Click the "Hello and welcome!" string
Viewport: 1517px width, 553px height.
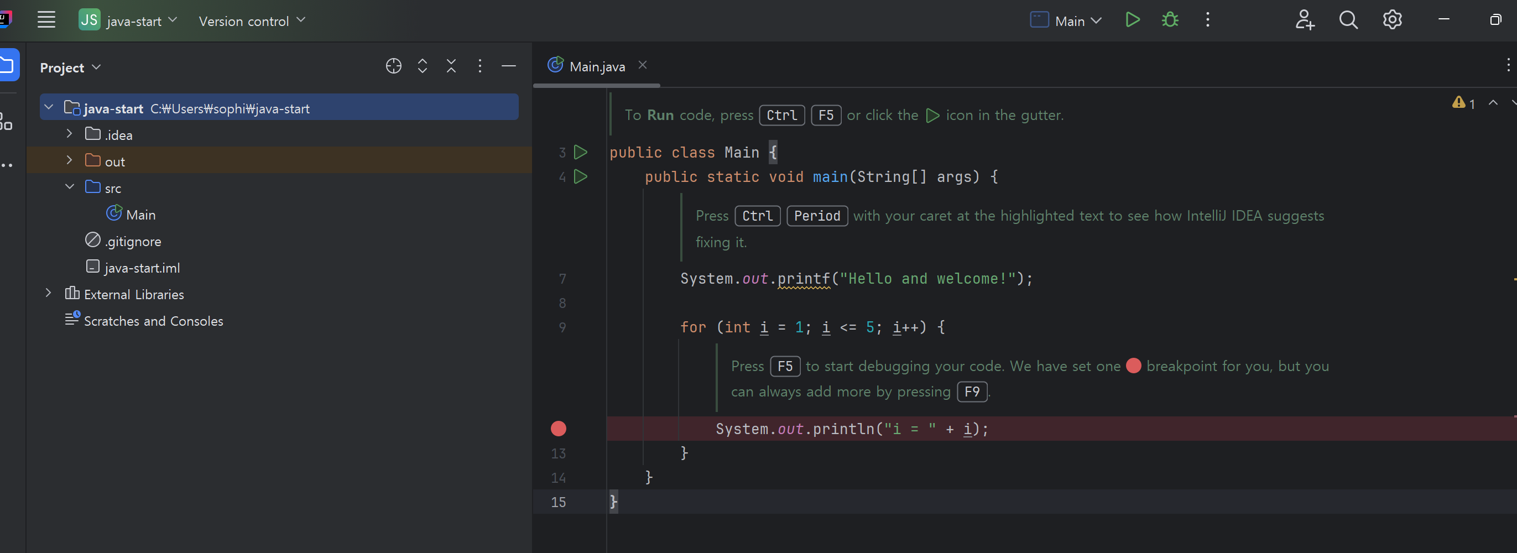[927, 279]
